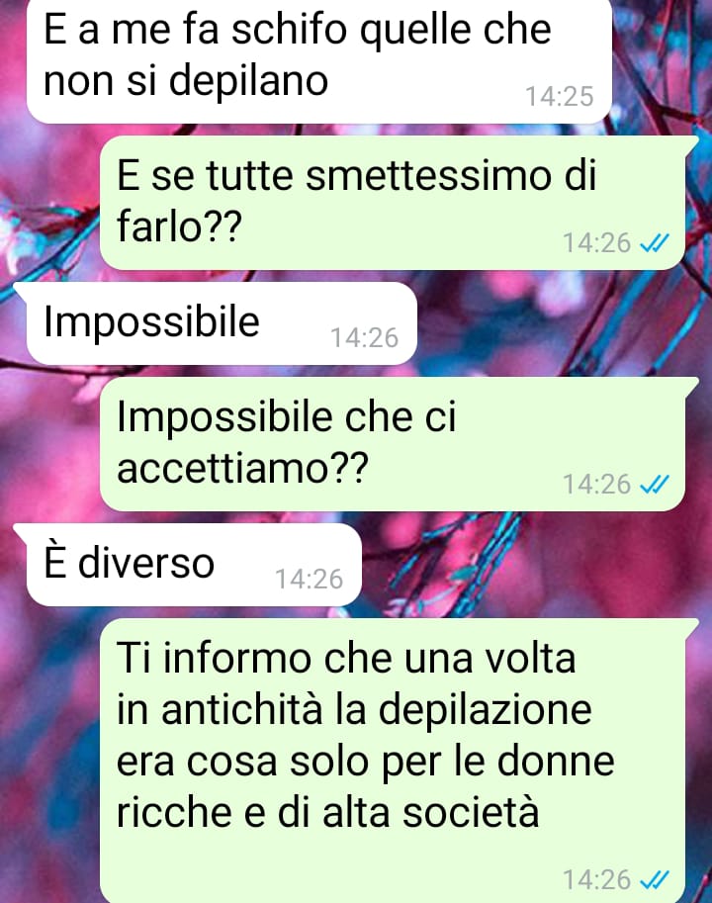The height and width of the screenshot is (903, 712).
Task: Click blue ticks on 'alta società' message
Action: (x=655, y=880)
